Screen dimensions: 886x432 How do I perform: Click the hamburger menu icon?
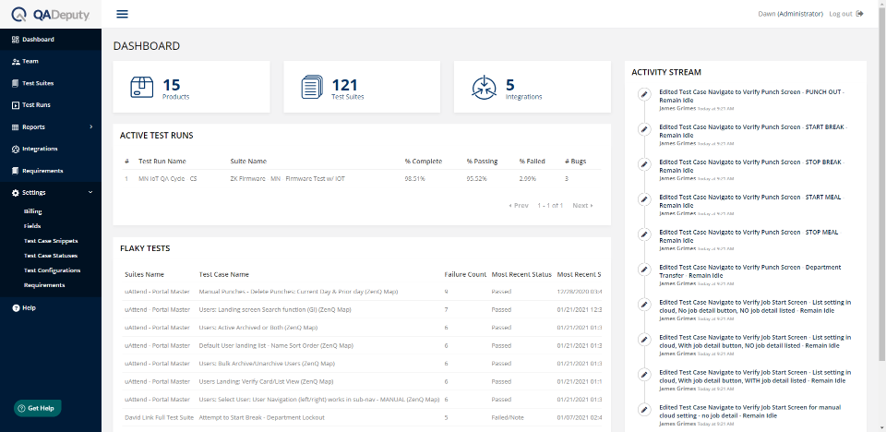point(122,14)
